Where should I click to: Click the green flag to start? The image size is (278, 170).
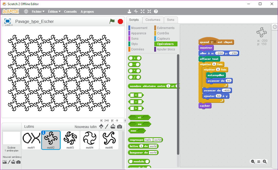[x=112, y=21]
